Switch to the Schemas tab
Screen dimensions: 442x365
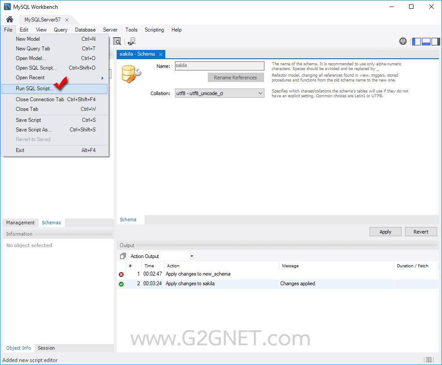click(51, 223)
